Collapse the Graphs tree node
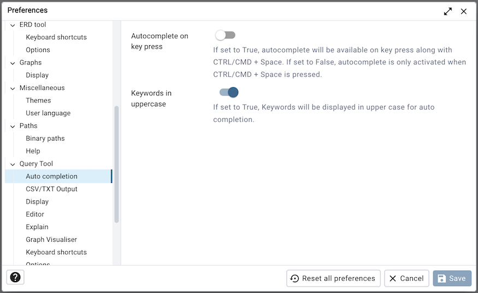478x293 pixels. click(13, 63)
